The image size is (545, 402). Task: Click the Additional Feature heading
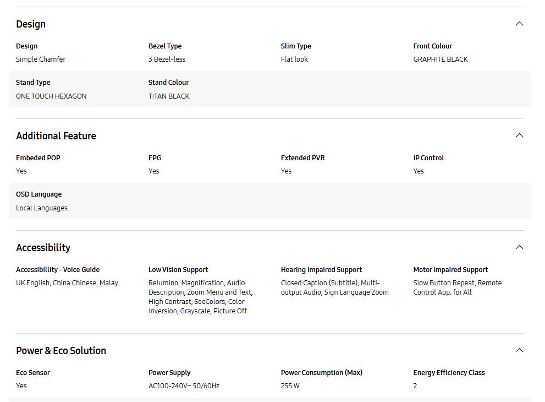[x=56, y=136]
